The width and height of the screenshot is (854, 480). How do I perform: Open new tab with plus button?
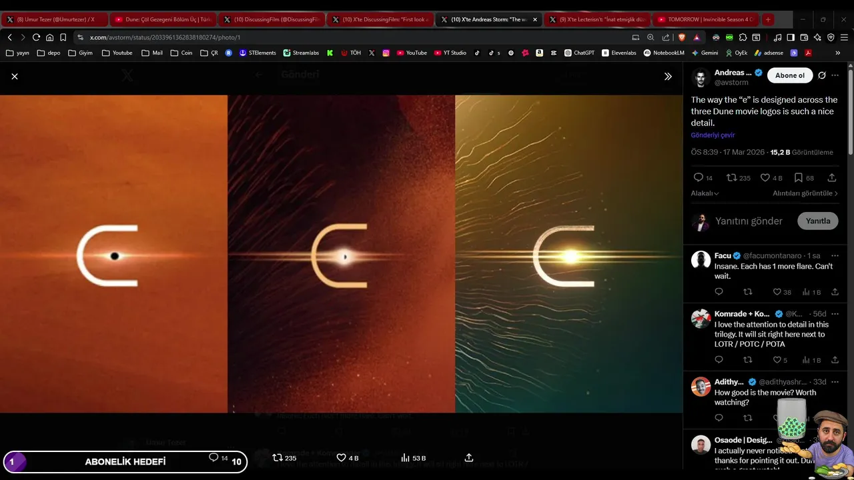point(768,19)
